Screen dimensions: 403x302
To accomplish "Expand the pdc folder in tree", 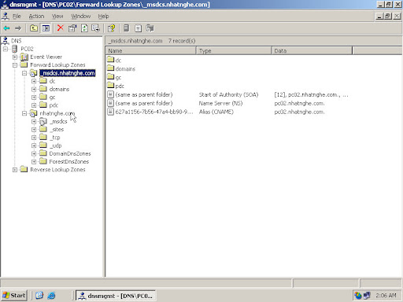I will [34, 105].
